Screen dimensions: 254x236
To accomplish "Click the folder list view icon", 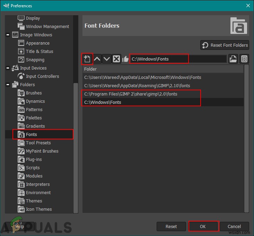I will tap(244, 59).
